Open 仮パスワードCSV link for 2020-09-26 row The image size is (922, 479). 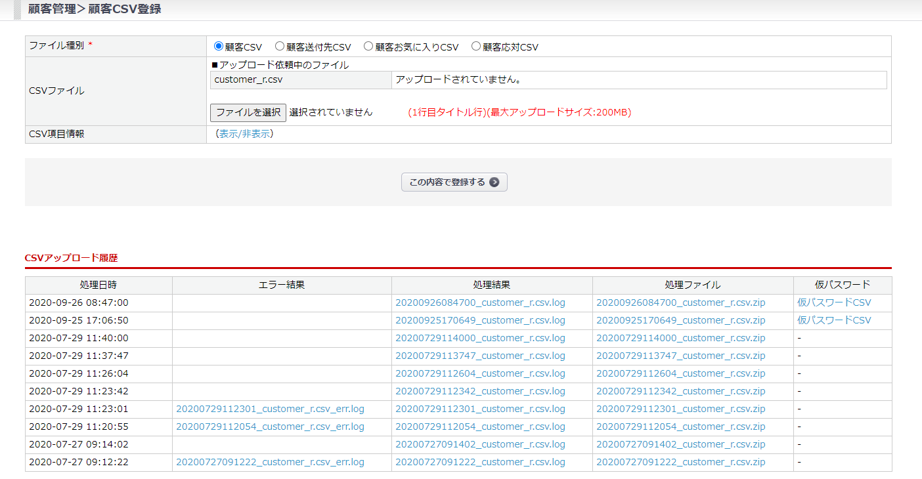coord(834,302)
